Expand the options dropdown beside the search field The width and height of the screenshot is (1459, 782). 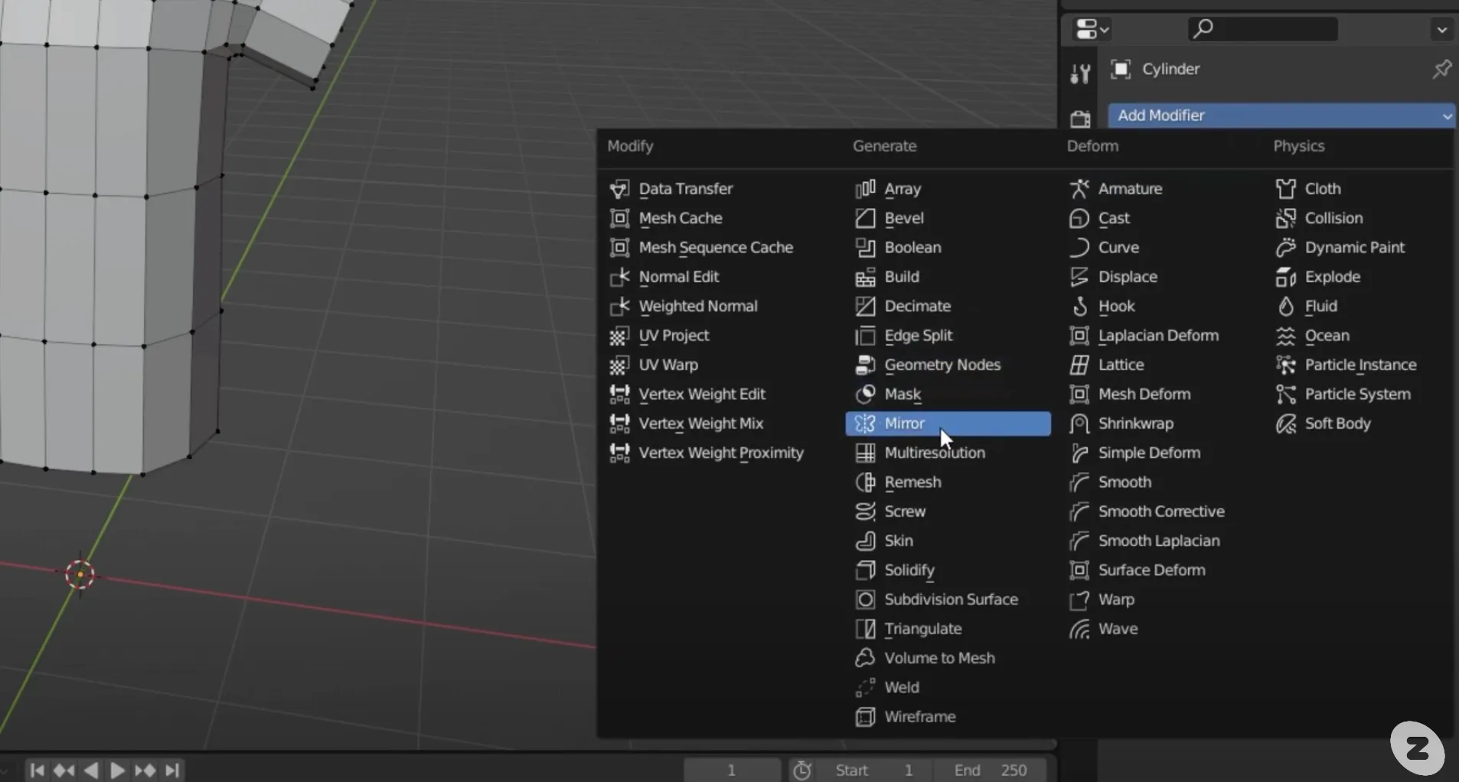pos(1442,30)
